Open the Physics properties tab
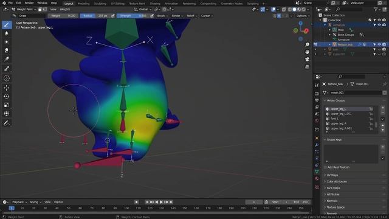Viewport: 389px width, 219px height. coord(317,158)
